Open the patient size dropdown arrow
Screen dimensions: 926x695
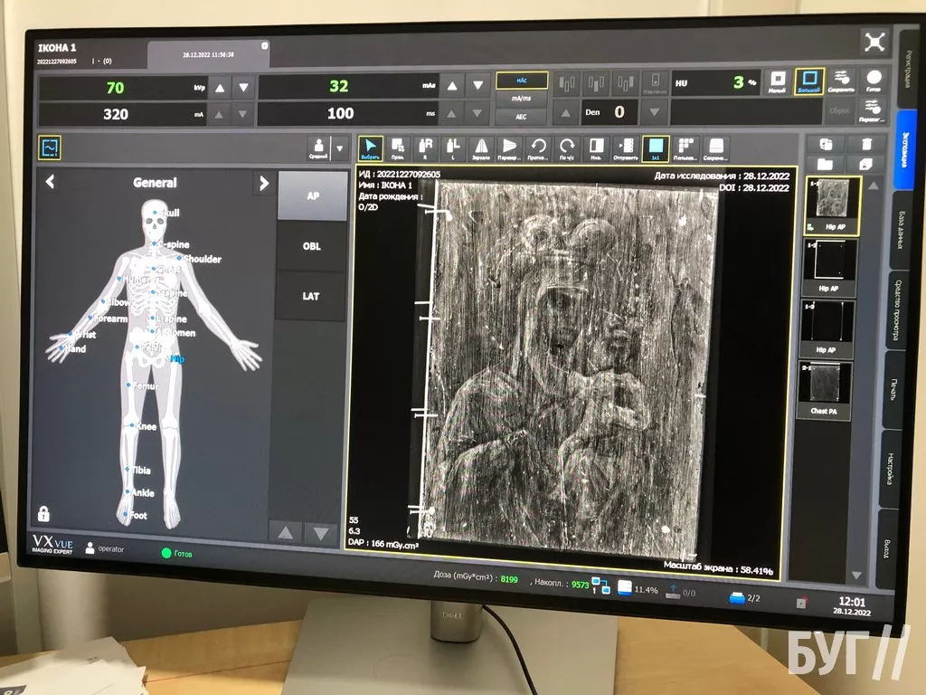pos(340,148)
